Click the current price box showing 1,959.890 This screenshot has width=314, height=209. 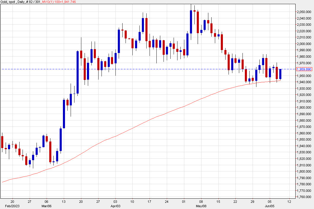pyautogui.click(x=305, y=69)
